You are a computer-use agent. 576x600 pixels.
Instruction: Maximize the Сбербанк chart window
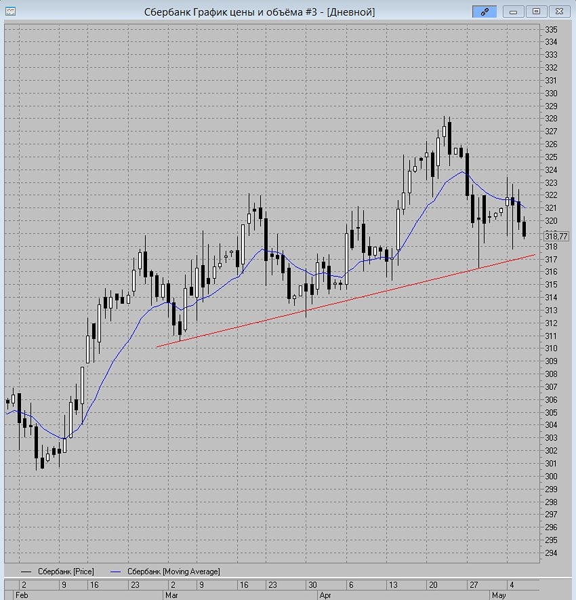click(536, 12)
